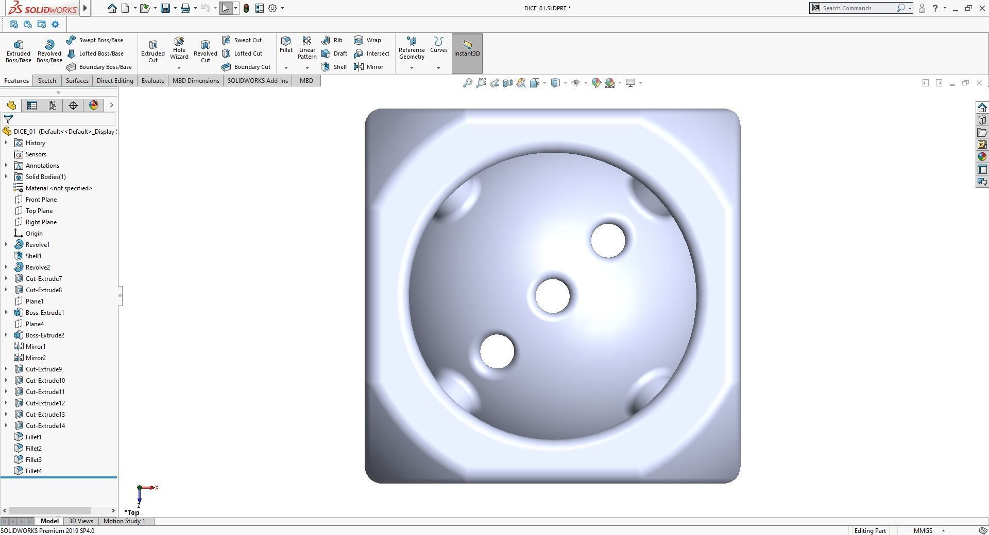The height and width of the screenshot is (535, 989).
Task: Expand the Cut-Extrude14 feature
Action: tap(6, 425)
